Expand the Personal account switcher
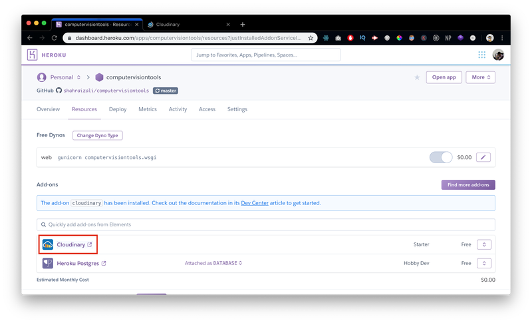 click(x=78, y=77)
